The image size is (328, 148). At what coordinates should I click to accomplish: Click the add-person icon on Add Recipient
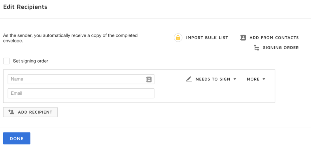click(11, 112)
